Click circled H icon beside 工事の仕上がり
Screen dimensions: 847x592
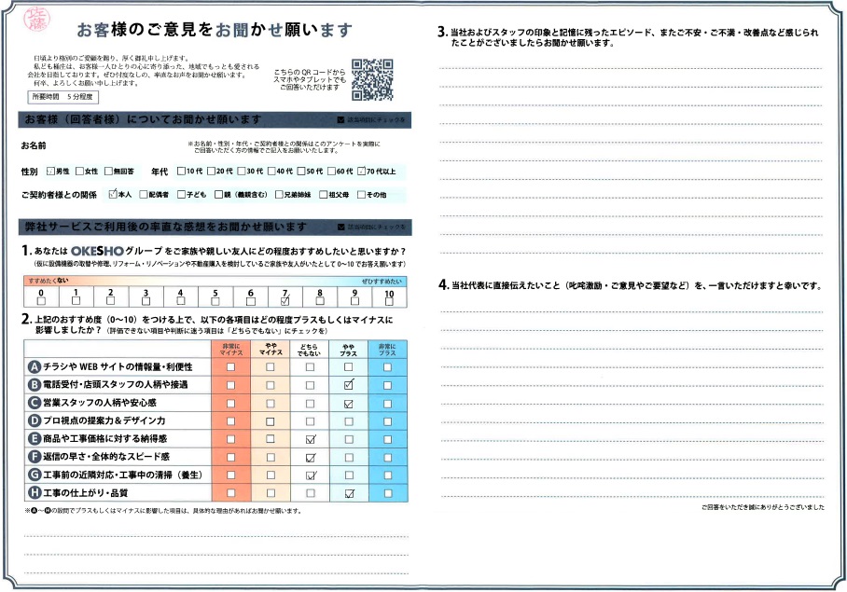[35, 492]
